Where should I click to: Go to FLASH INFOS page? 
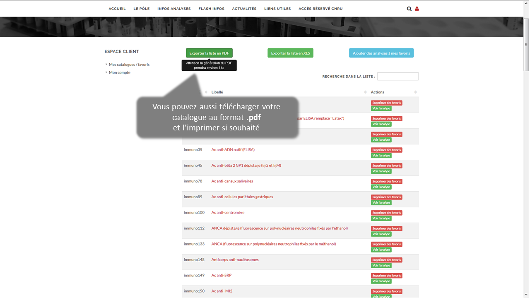tap(211, 9)
